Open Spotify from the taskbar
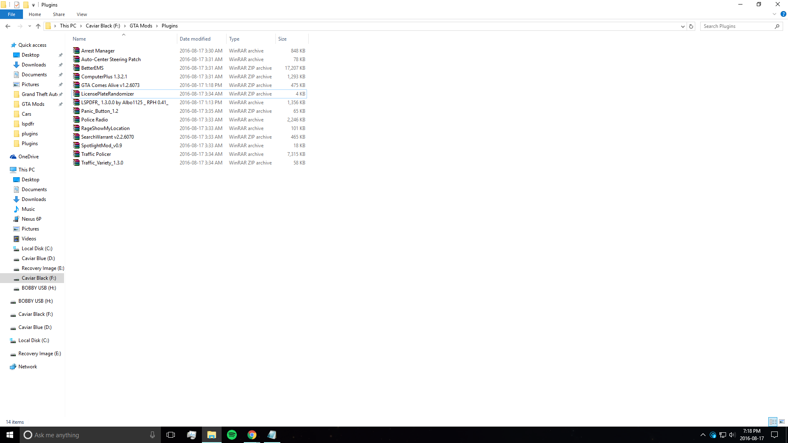 [x=232, y=435]
